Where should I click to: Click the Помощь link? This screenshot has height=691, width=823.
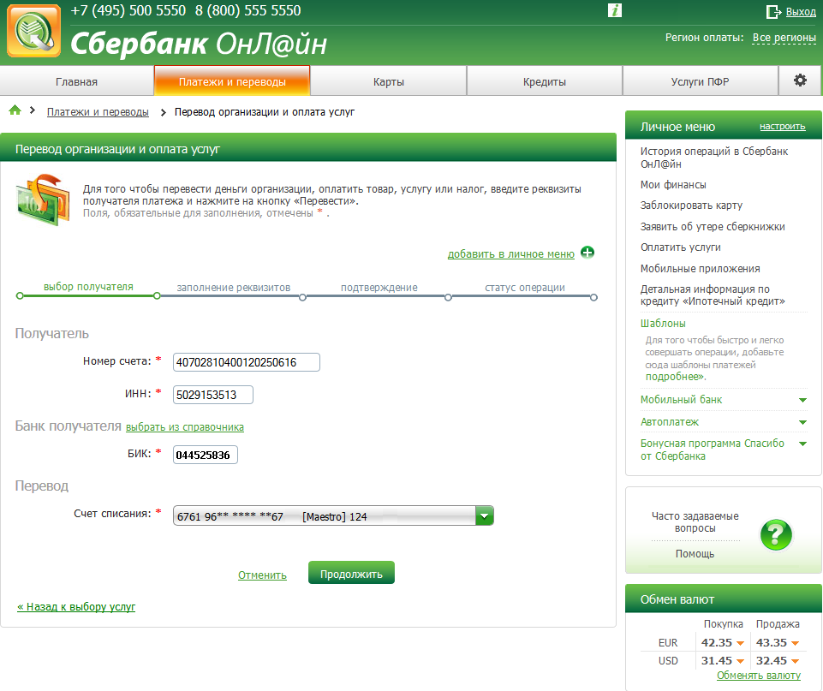click(x=695, y=553)
